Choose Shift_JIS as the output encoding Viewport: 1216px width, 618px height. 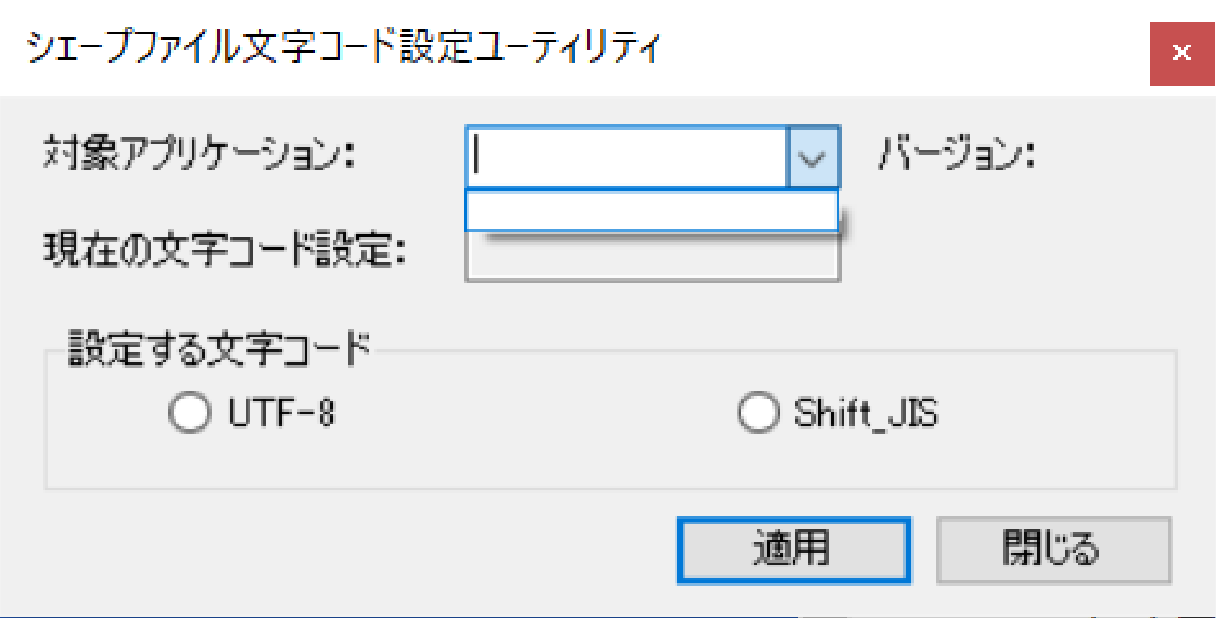[757, 412]
